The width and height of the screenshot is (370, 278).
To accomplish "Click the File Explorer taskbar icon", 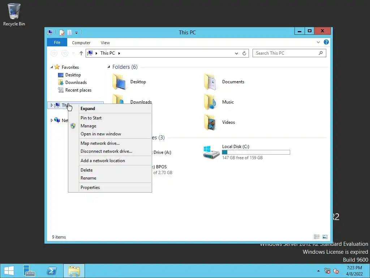I will (x=74, y=271).
